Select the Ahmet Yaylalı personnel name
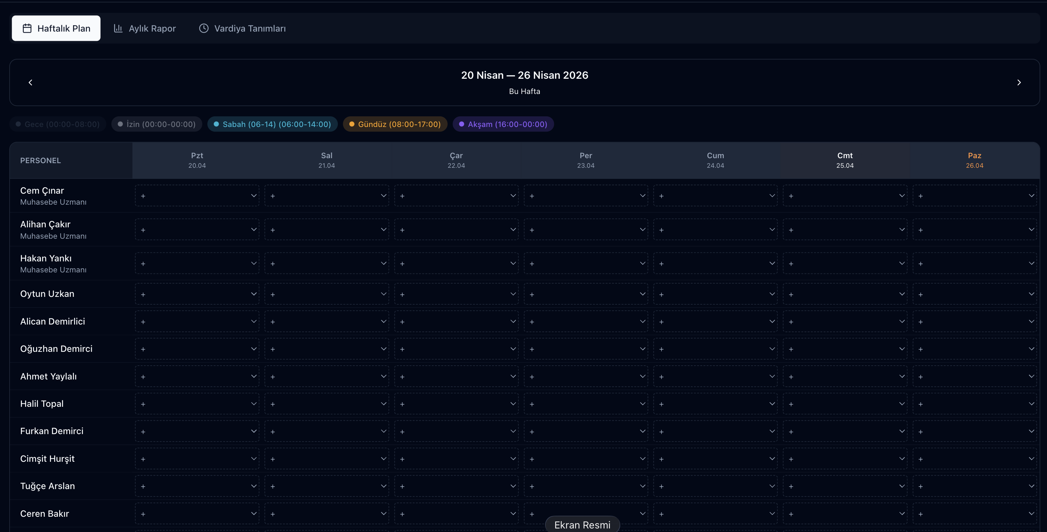This screenshot has width=1047, height=532. (48, 376)
